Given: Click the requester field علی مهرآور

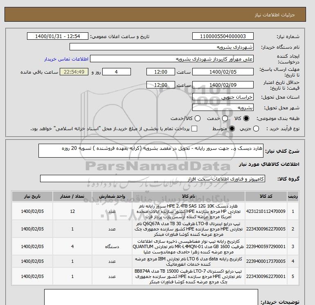Looking at the screenshot, I should point(172,59).
